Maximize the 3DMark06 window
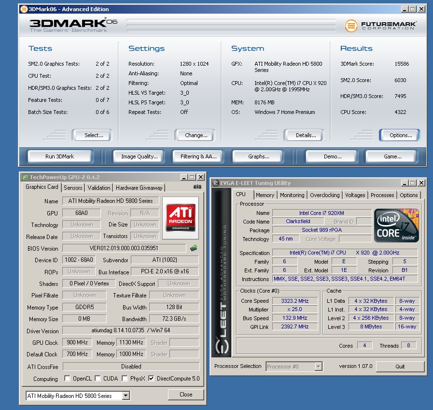 [x=413, y=9]
